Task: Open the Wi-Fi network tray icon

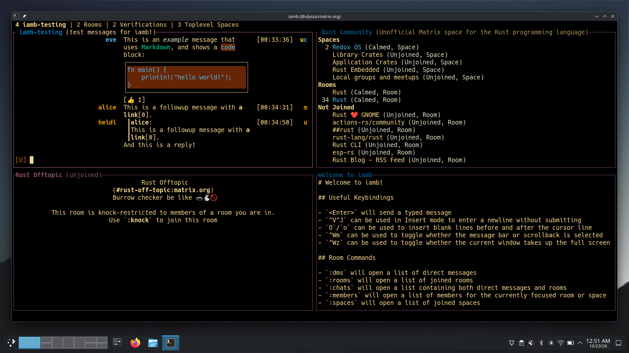Action: click(561, 343)
